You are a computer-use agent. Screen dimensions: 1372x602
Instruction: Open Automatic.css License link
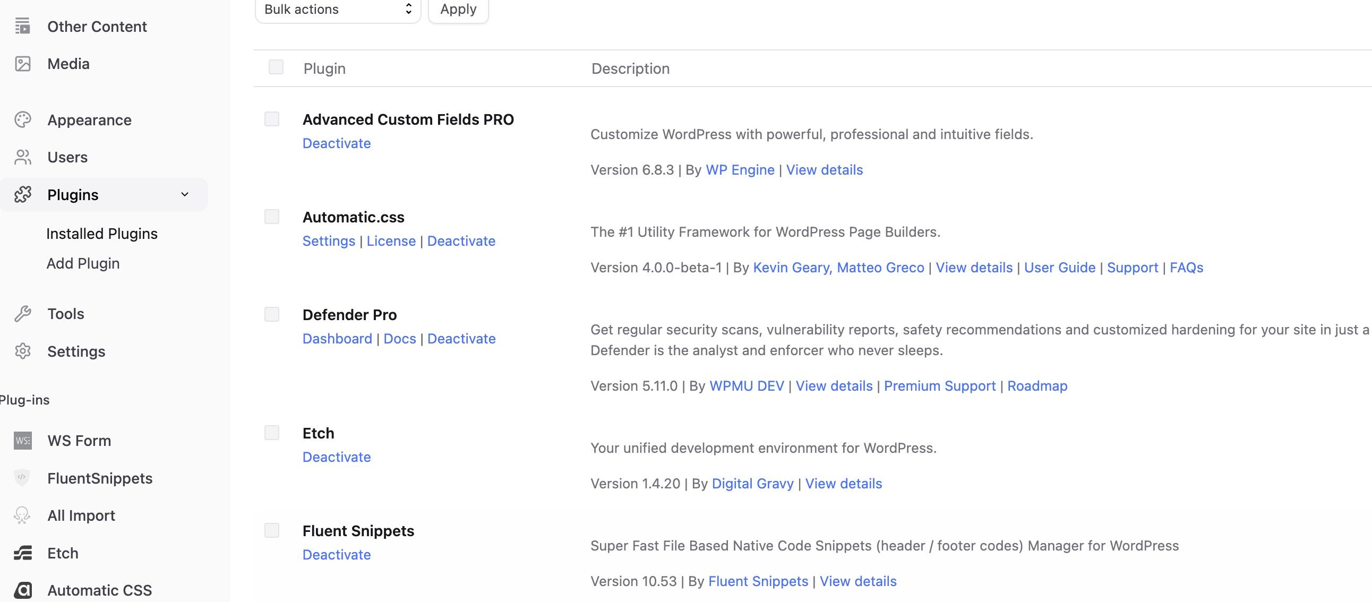click(x=391, y=241)
